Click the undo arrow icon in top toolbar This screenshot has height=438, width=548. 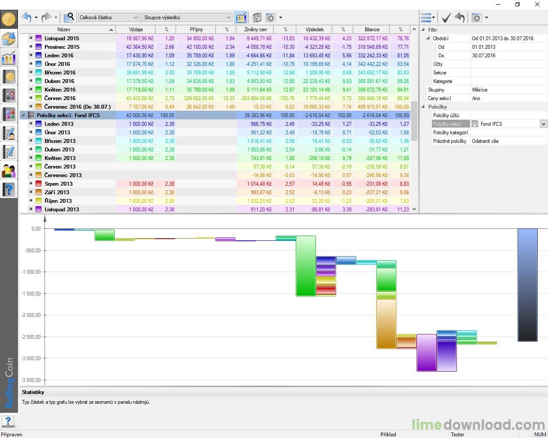pos(26,18)
